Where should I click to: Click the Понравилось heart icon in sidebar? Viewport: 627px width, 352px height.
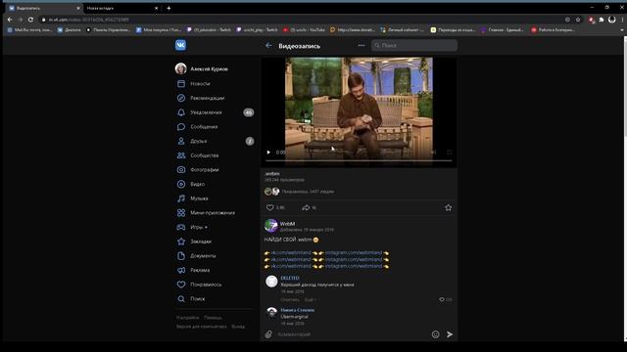(x=181, y=285)
